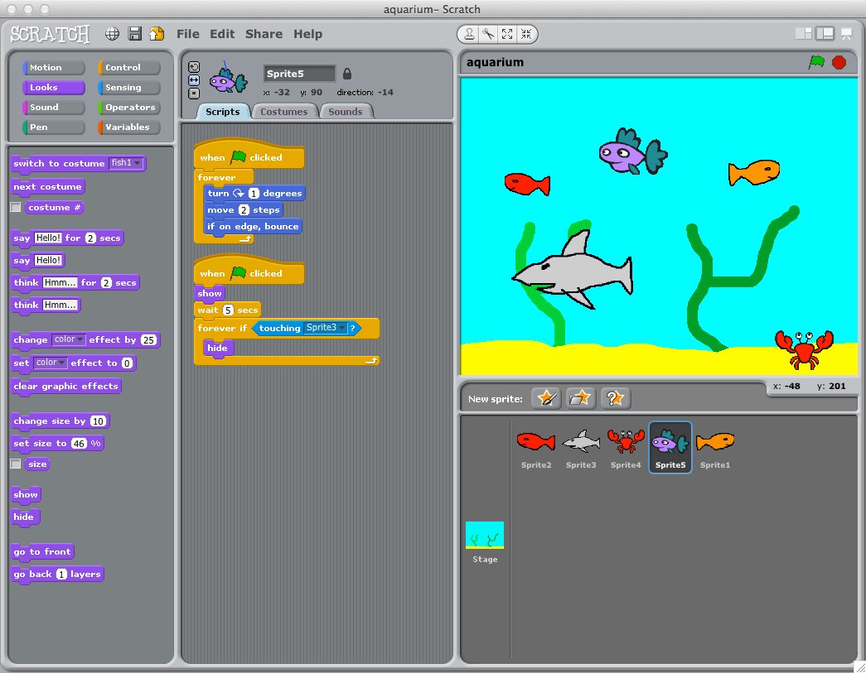
Task: Set rotation style to left-right flip only
Action: pyautogui.click(x=194, y=80)
